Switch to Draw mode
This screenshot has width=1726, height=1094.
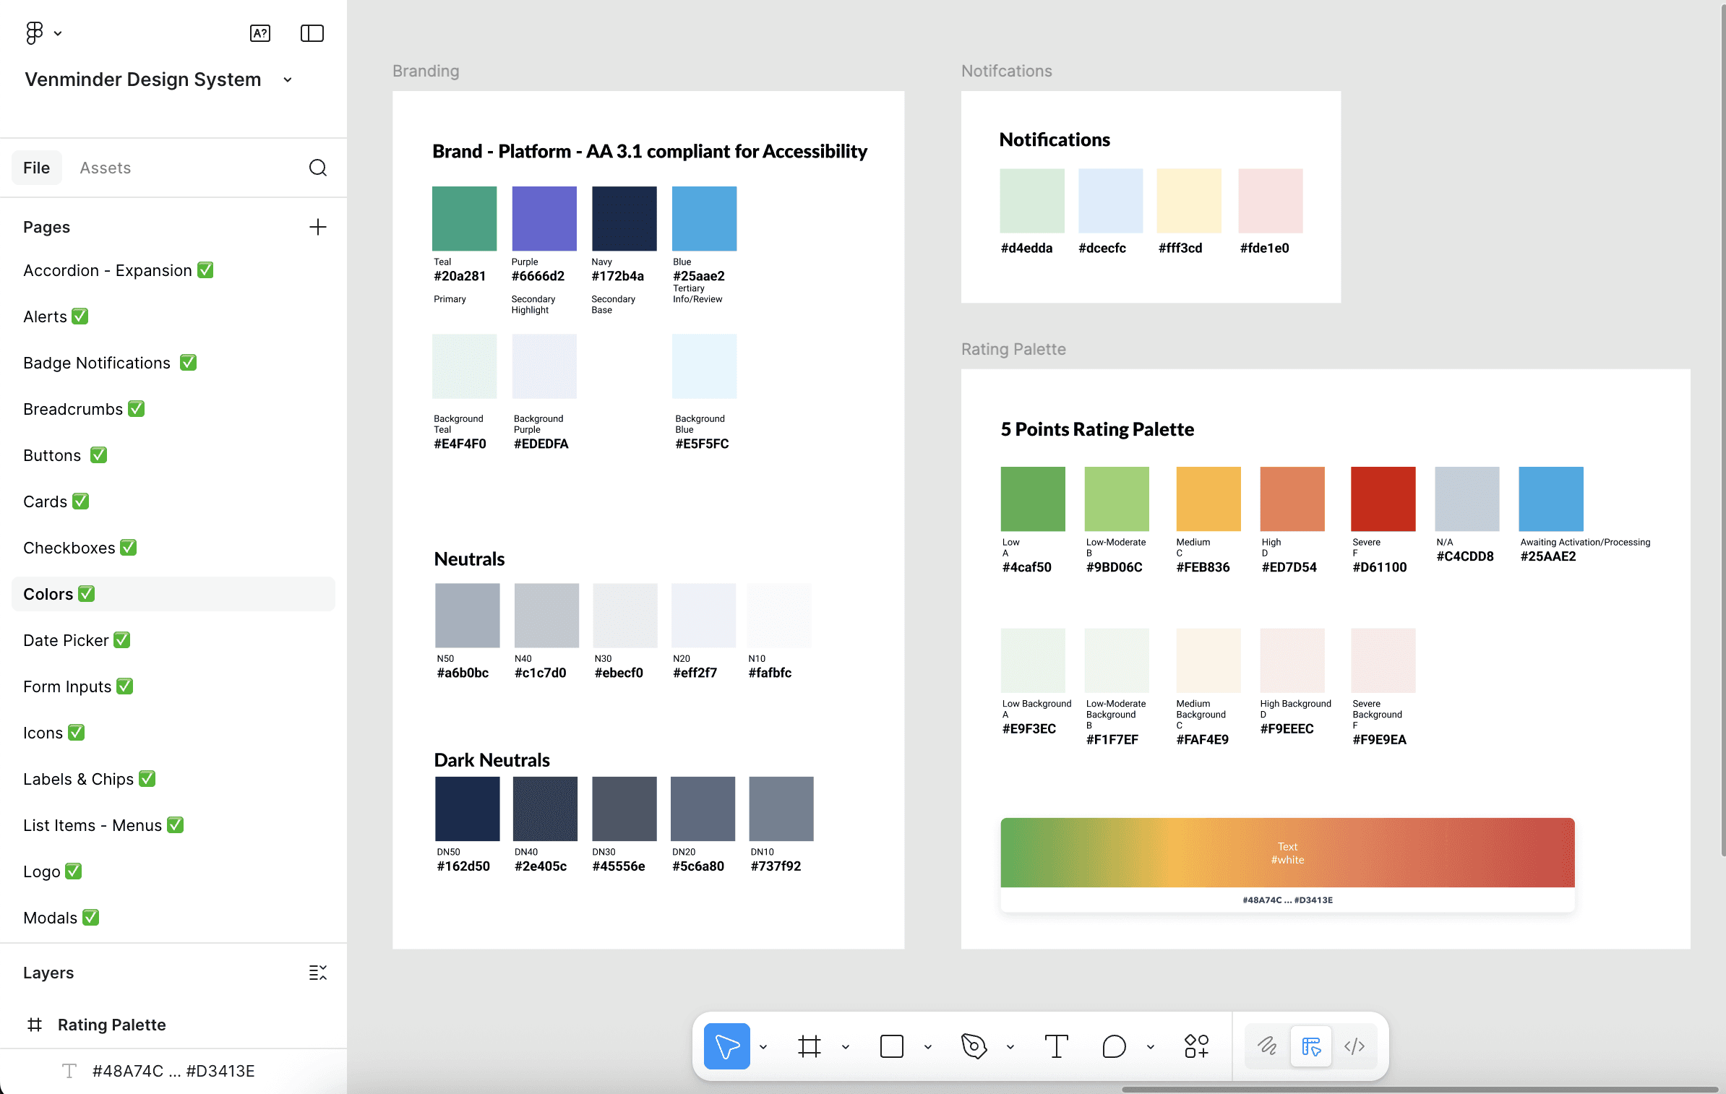[x=1267, y=1046]
